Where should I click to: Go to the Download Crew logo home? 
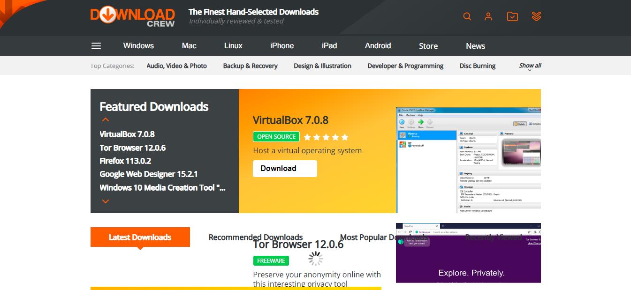pyautogui.click(x=132, y=17)
